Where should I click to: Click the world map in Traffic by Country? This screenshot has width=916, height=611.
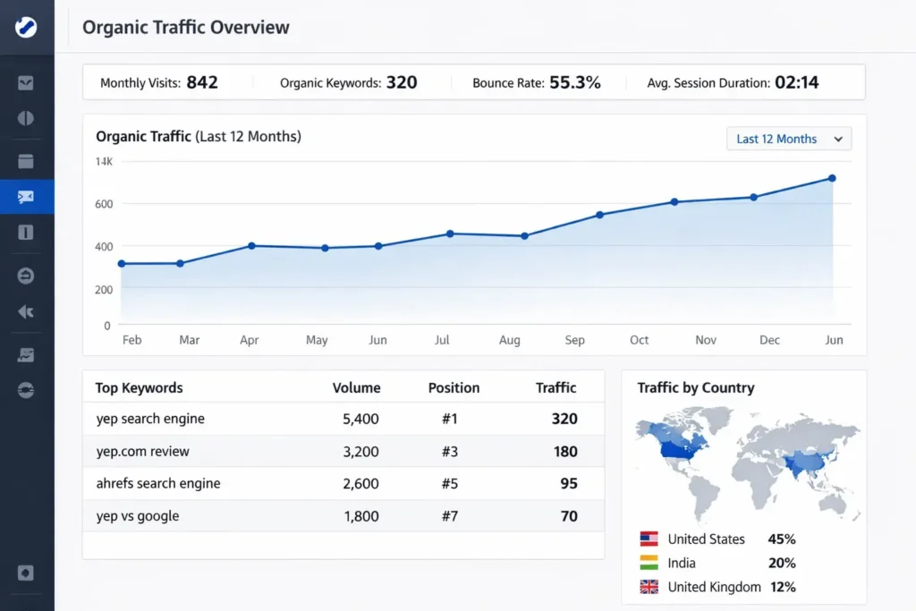747,464
